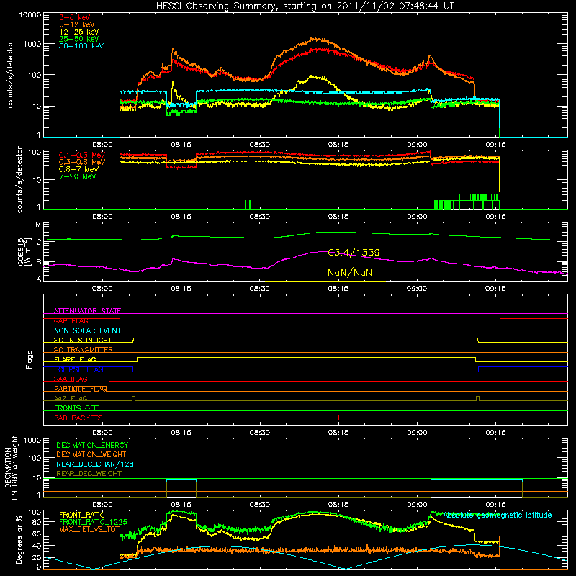Screen dimensions: 576x576
Task: Select the FLARE_FLAG label
Action: pyautogui.click(x=75, y=359)
